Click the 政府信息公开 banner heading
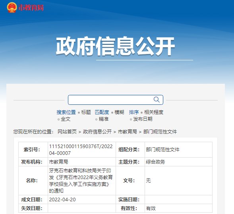The height and width of the screenshot is (214, 234). pyautogui.click(x=115, y=46)
